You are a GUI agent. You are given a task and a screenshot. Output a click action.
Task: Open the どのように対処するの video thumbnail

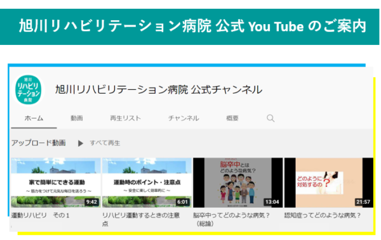coord(329,183)
